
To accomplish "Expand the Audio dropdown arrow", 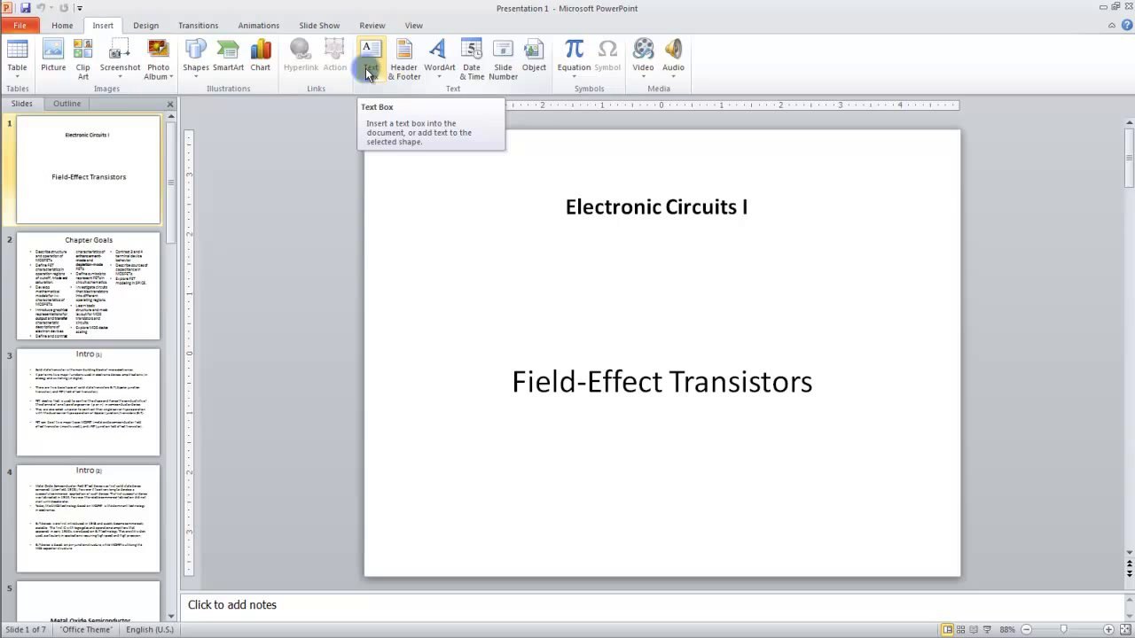I will point(673,76).
